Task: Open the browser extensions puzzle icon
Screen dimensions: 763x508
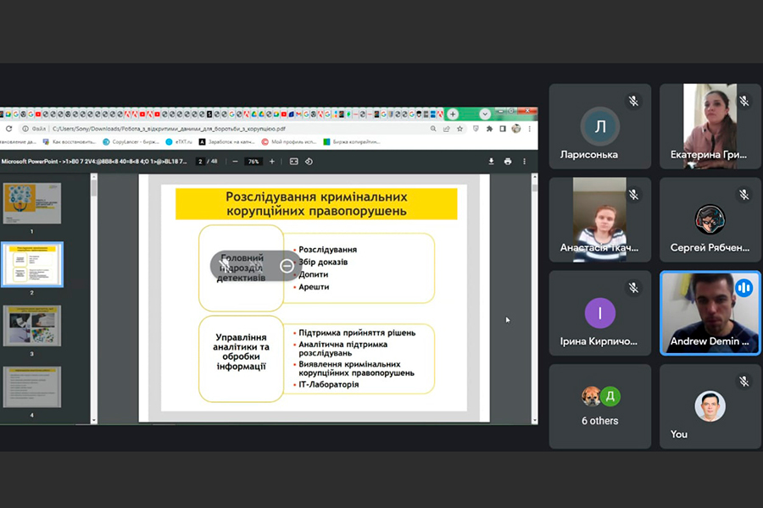Action: click(489, 129)
